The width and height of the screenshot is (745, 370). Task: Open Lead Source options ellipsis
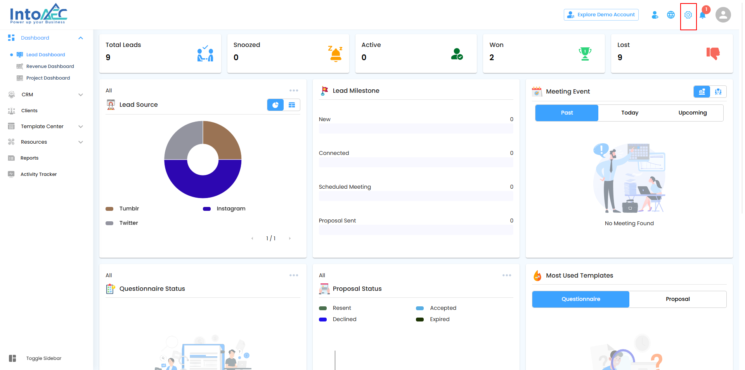(294, 90)
